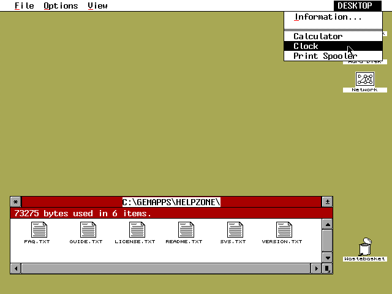
Task: Open the FAQ.TXT file icon
Action: [x=39, y=230]
